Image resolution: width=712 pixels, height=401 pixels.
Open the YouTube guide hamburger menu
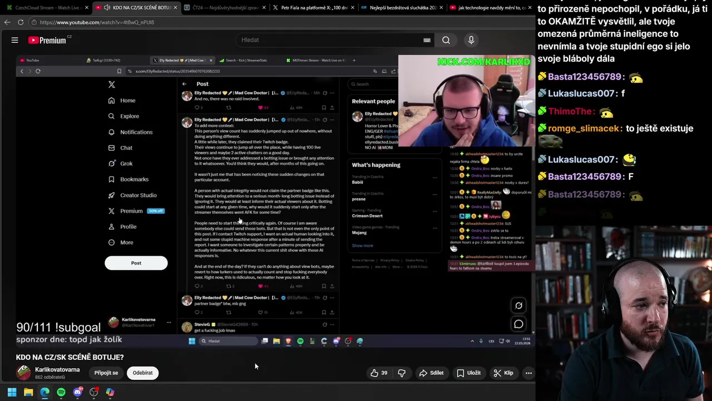(x=15, y=40)
